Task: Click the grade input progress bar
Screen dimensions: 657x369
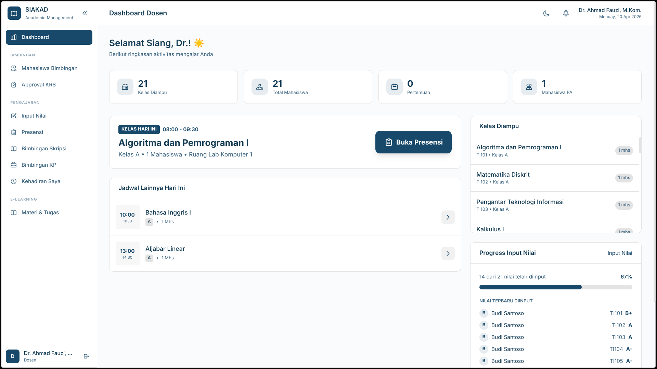Action: point(556,287)
